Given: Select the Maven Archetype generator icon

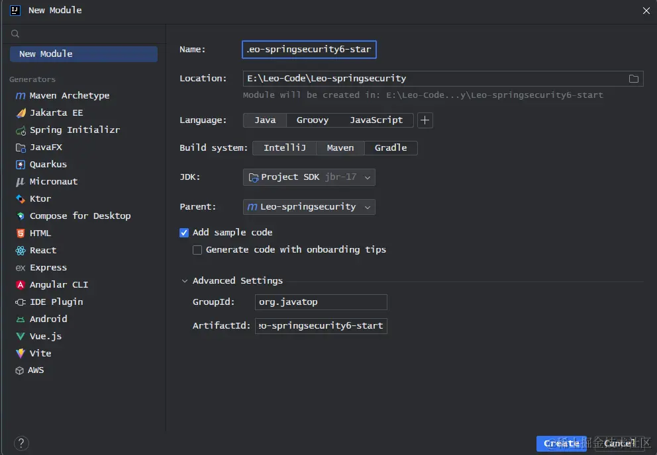Looking at the screenshot, I should (20, 96).
